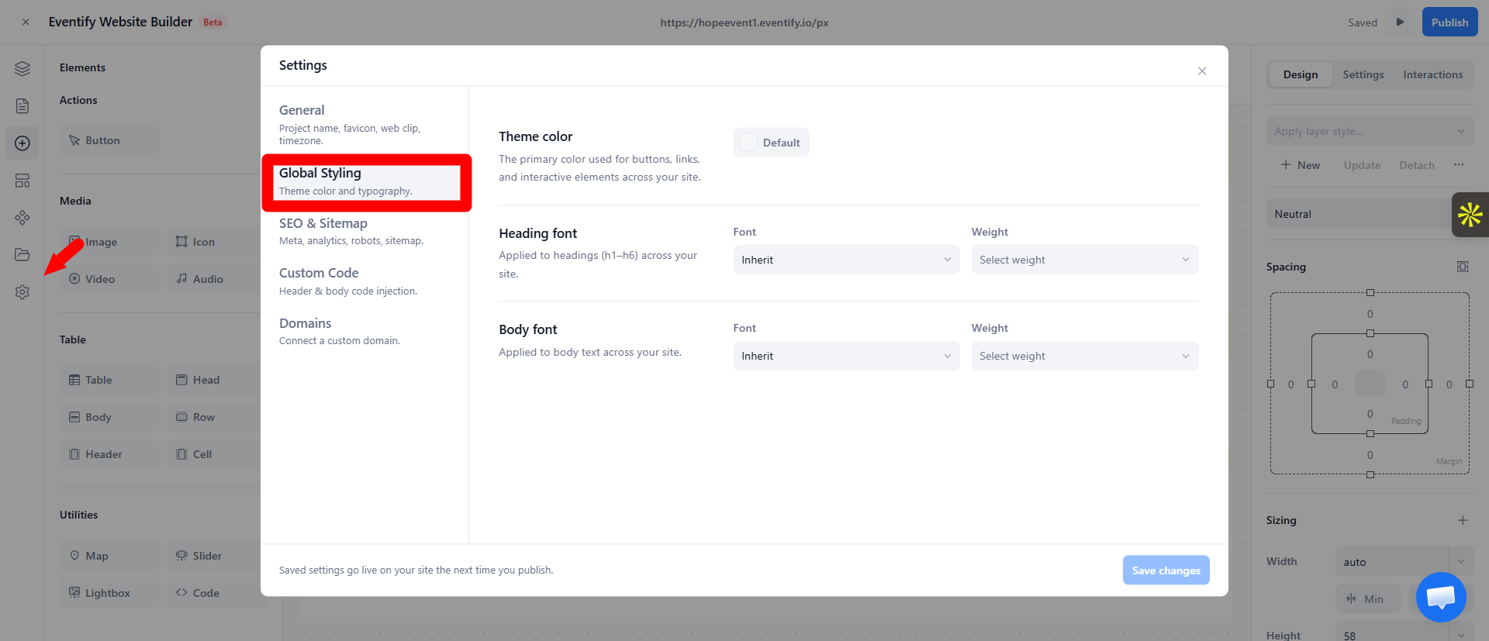Open Apply layer style dropdown
Viewport: 1489px width, 641px height.
1370,131
